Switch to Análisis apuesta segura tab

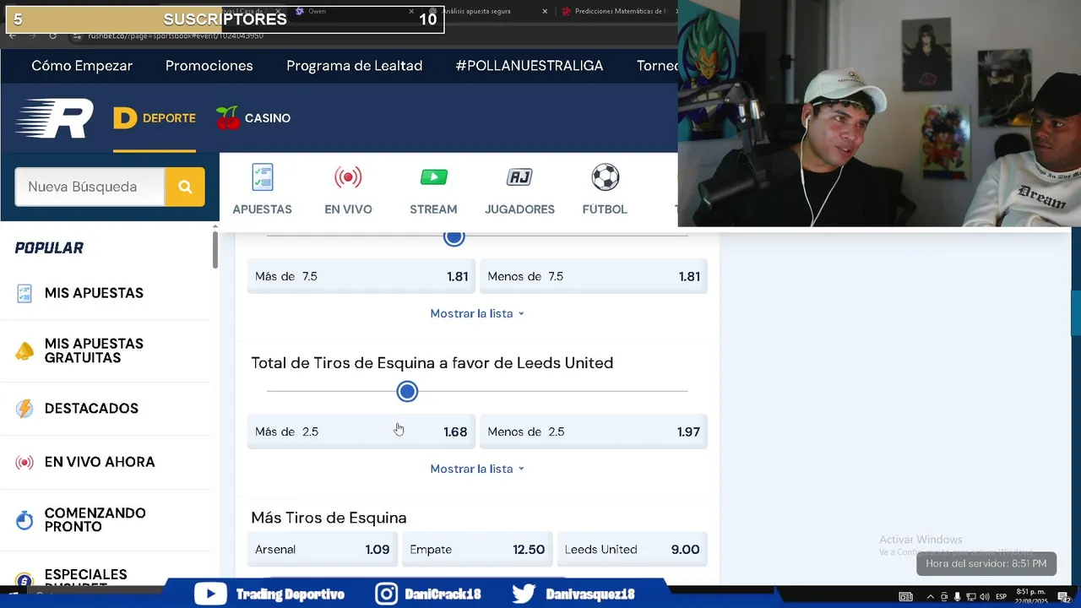(487, 12)
